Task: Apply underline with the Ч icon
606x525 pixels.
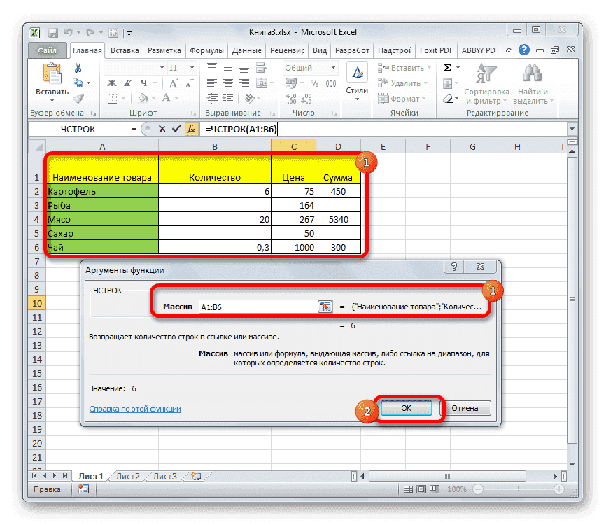Action: coord(144,83)
